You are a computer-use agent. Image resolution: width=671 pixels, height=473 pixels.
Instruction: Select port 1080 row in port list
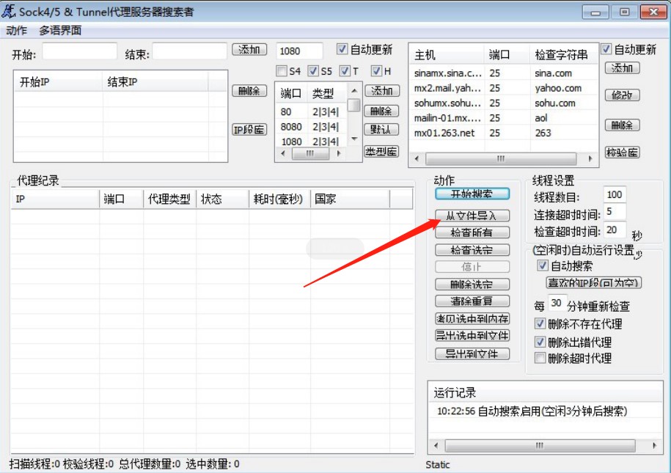311,142
